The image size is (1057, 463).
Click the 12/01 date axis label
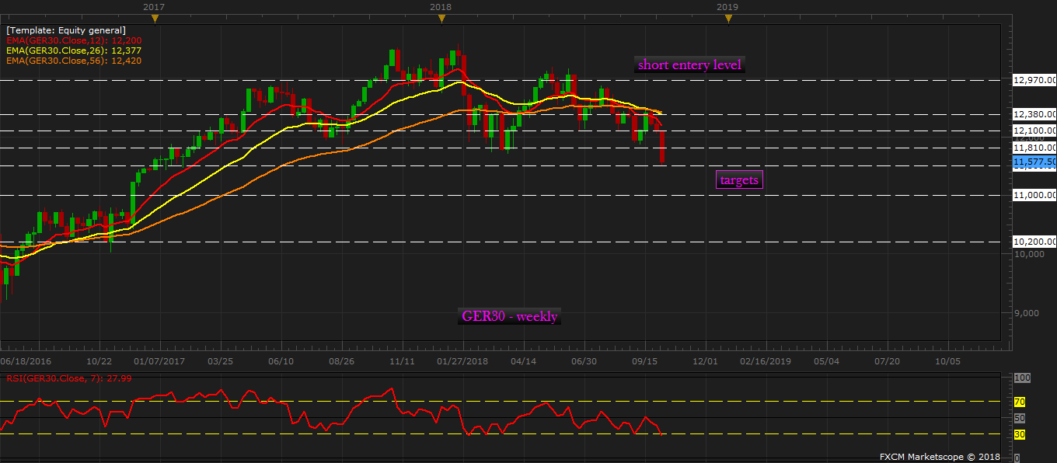click(705, 361)
